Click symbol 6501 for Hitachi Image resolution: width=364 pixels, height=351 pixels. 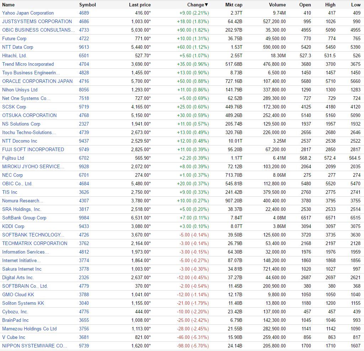tap(84, 56)
